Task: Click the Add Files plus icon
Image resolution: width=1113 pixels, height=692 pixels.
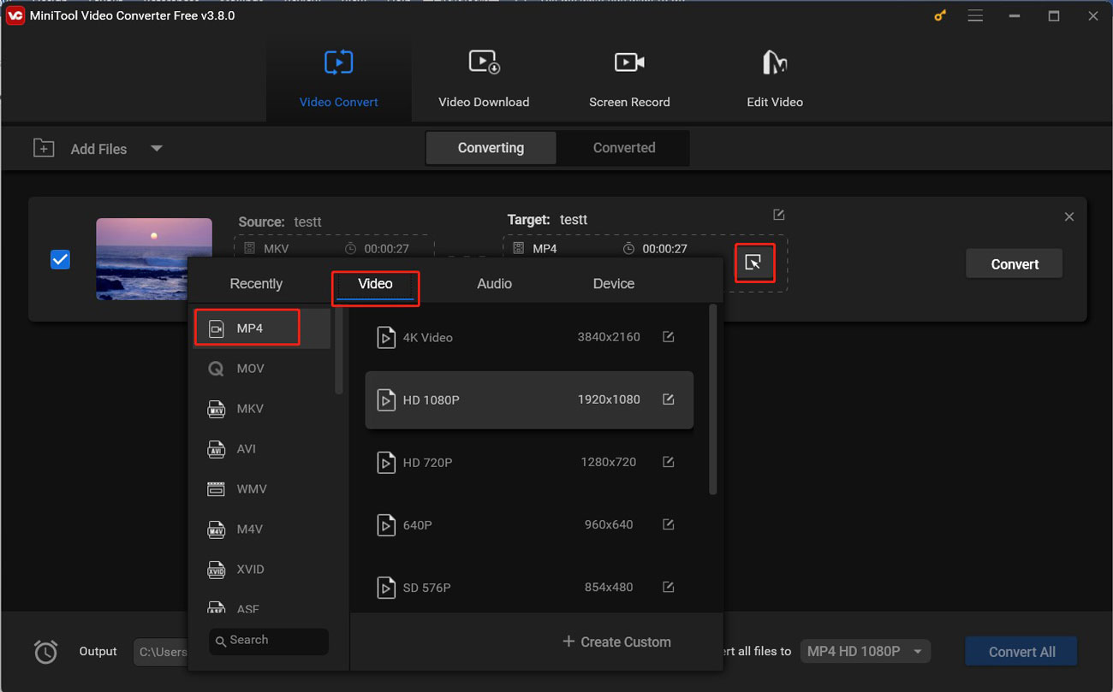Action: 44,148
